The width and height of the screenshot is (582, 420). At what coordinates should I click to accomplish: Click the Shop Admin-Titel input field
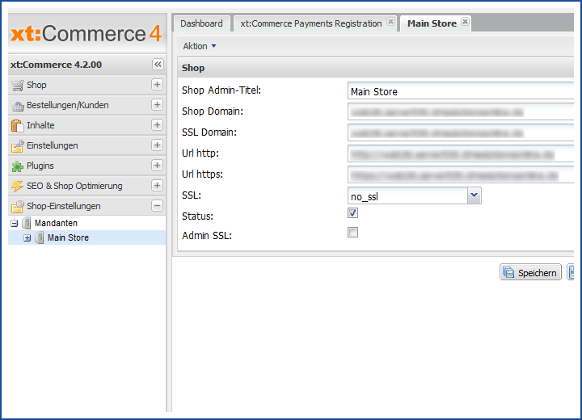pyautogui.click(x=461, y=91)
